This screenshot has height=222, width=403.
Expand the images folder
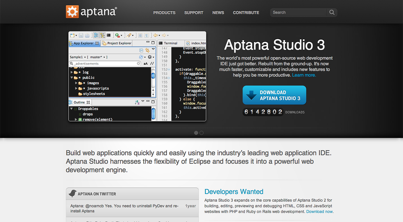[x=76, y=83]
